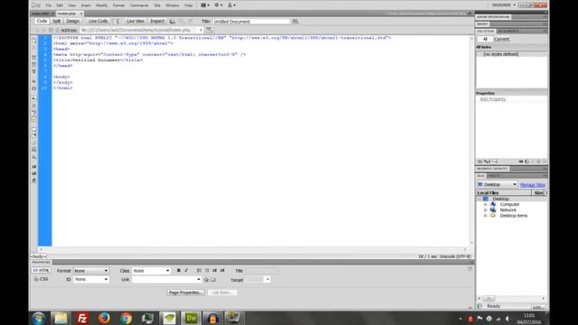Screen dimensions: 578x325
Task: Open the Class dropdown in Properties
Action: tap(151, 271)
